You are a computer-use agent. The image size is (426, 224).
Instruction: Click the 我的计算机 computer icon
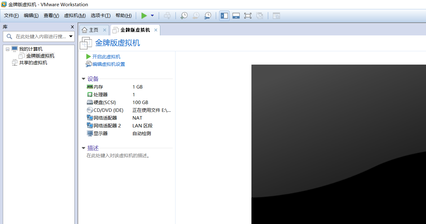coord(15,49)
